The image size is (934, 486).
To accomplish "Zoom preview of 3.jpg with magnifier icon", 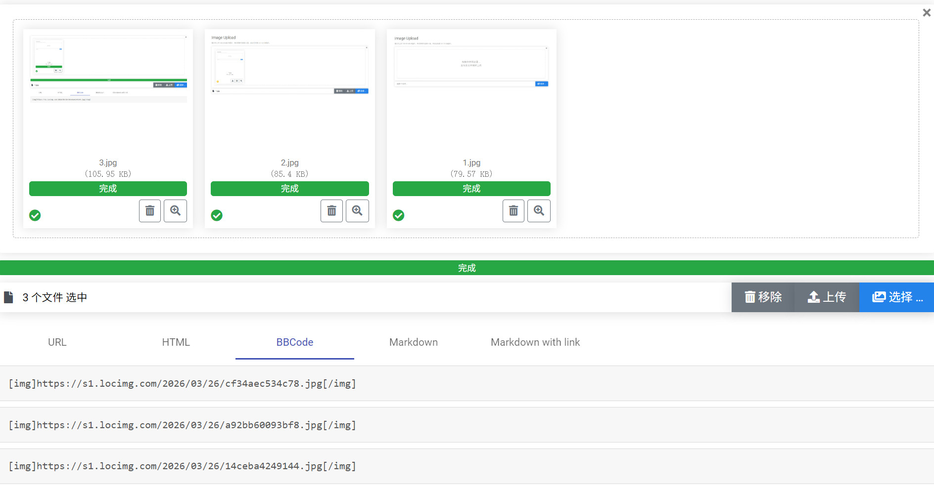I will pyautogui.click(x=175, y=211).
